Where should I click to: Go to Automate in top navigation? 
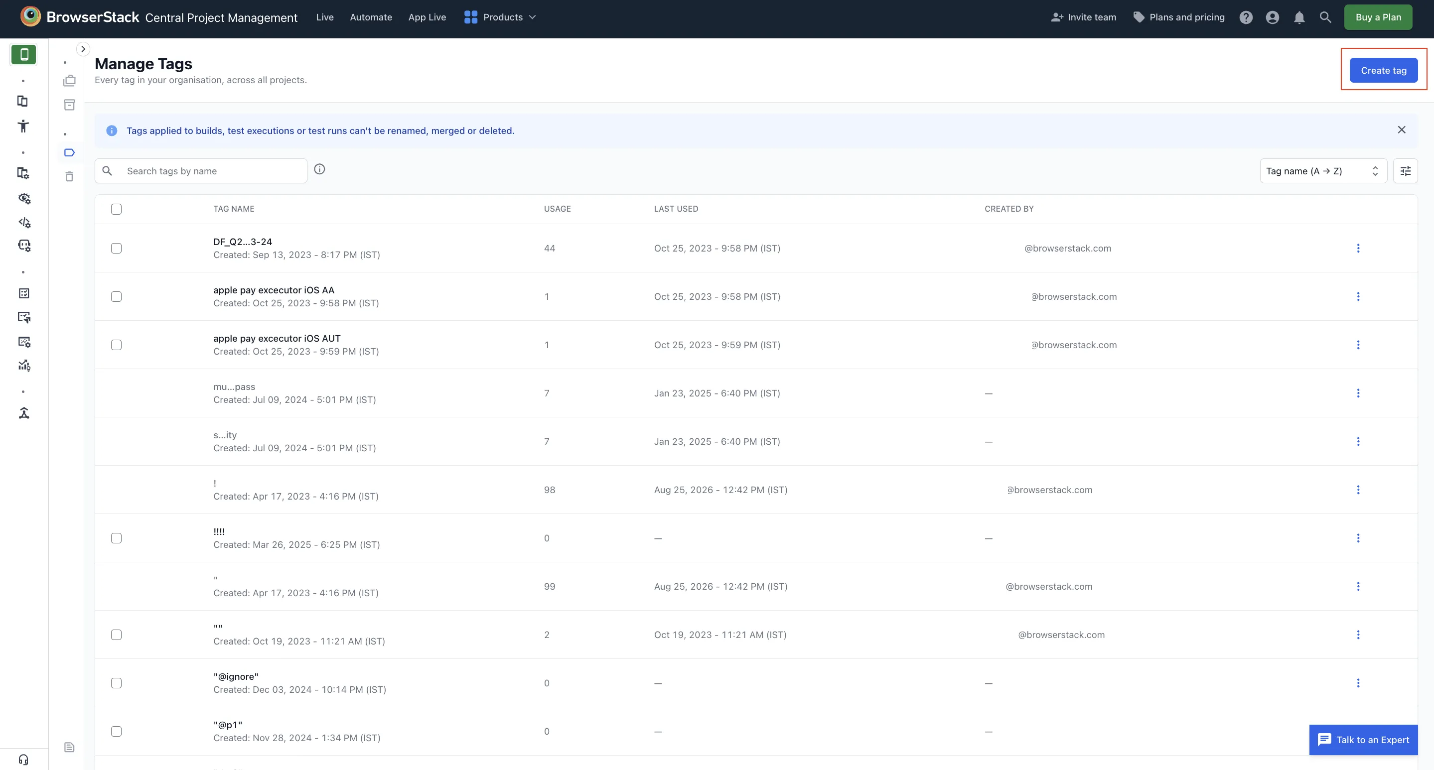click(x=371, y=17)
